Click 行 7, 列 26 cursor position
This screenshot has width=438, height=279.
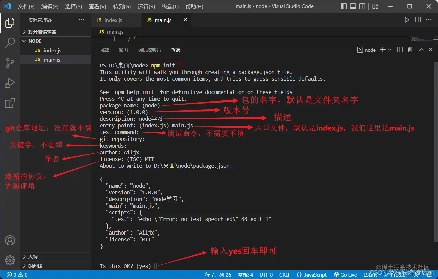(x=218, y=275)
